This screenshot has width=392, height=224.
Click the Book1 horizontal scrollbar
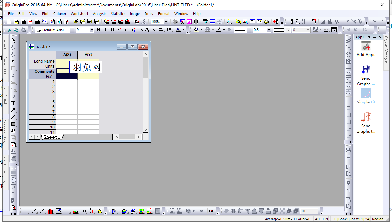(128, 137)
